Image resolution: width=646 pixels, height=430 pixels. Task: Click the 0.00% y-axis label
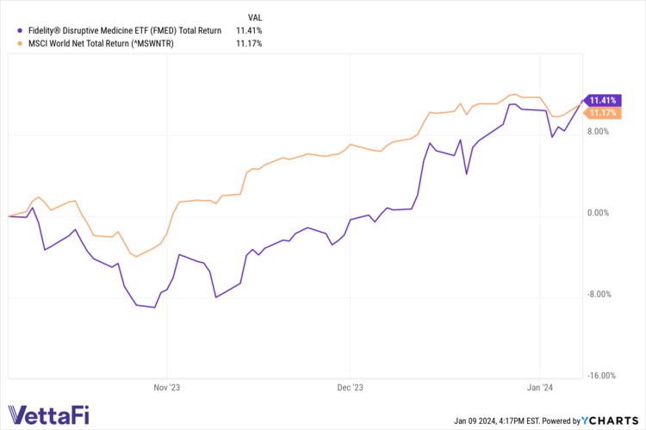point(598,214)
